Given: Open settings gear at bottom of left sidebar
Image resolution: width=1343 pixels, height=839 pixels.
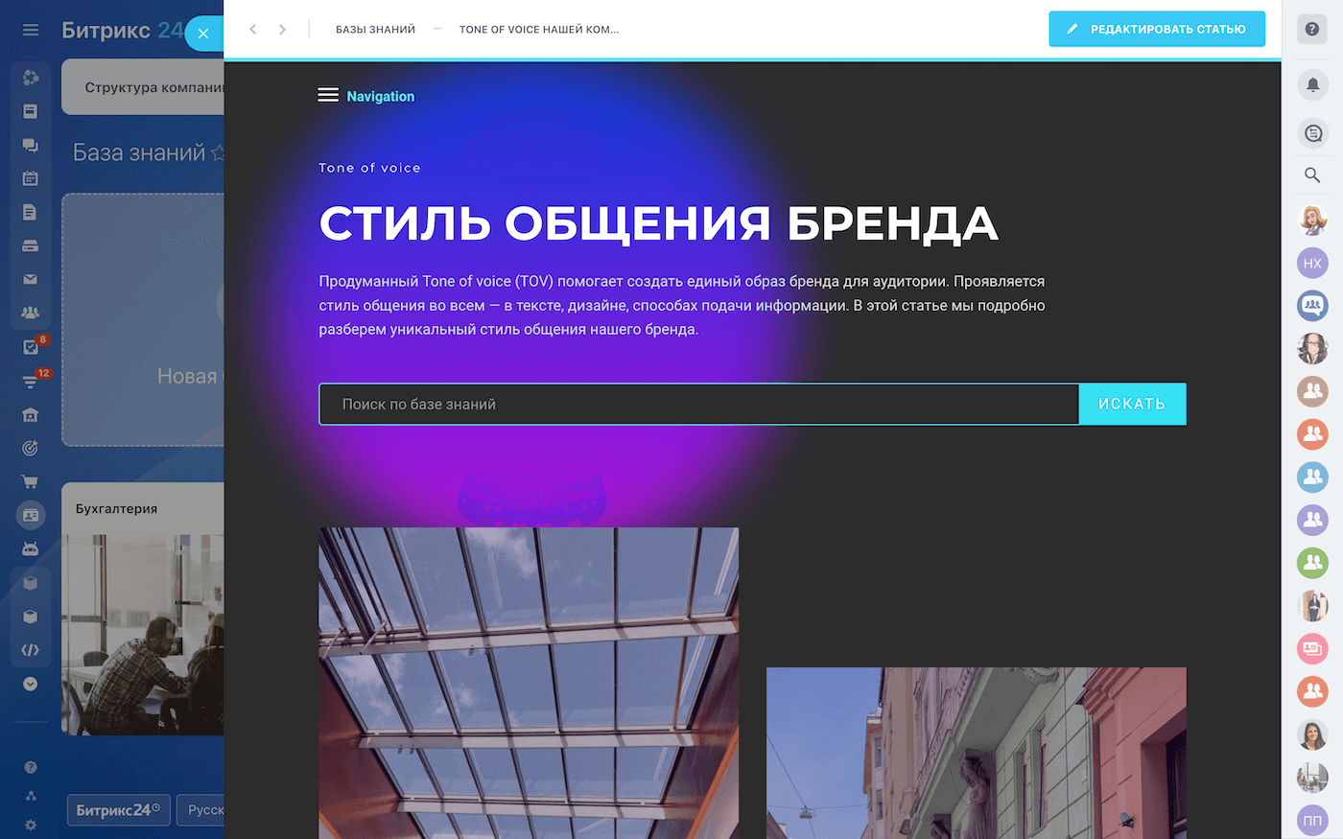Looking at the screenshot, I should pyautogui.click(x=31, y=825).
